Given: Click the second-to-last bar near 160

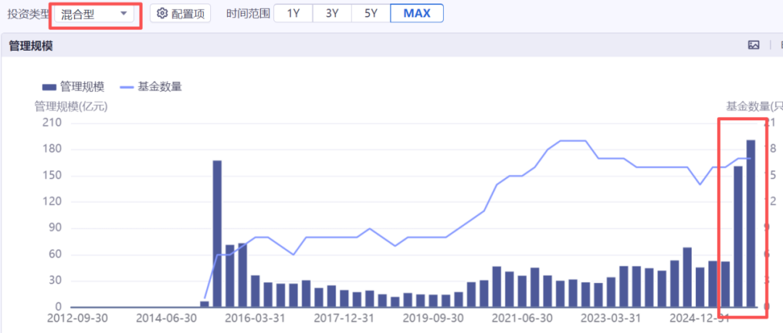Looking at the screenshot, I should coord(738,237).
